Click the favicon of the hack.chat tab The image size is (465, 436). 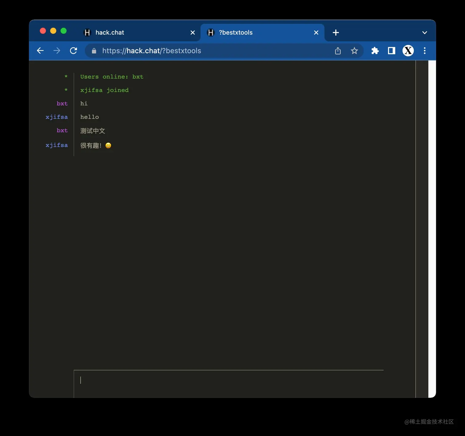[87, 33]
